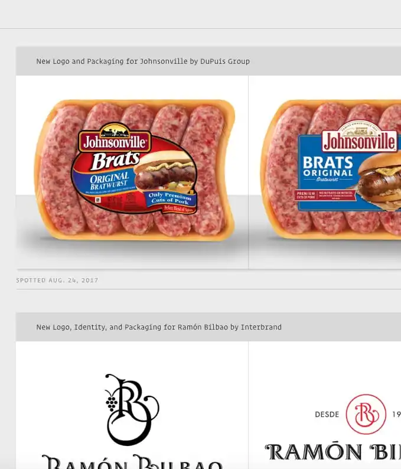Click the new RAMÓN BILBAO wordmark

pyautogui.click(x=333, y=452)
